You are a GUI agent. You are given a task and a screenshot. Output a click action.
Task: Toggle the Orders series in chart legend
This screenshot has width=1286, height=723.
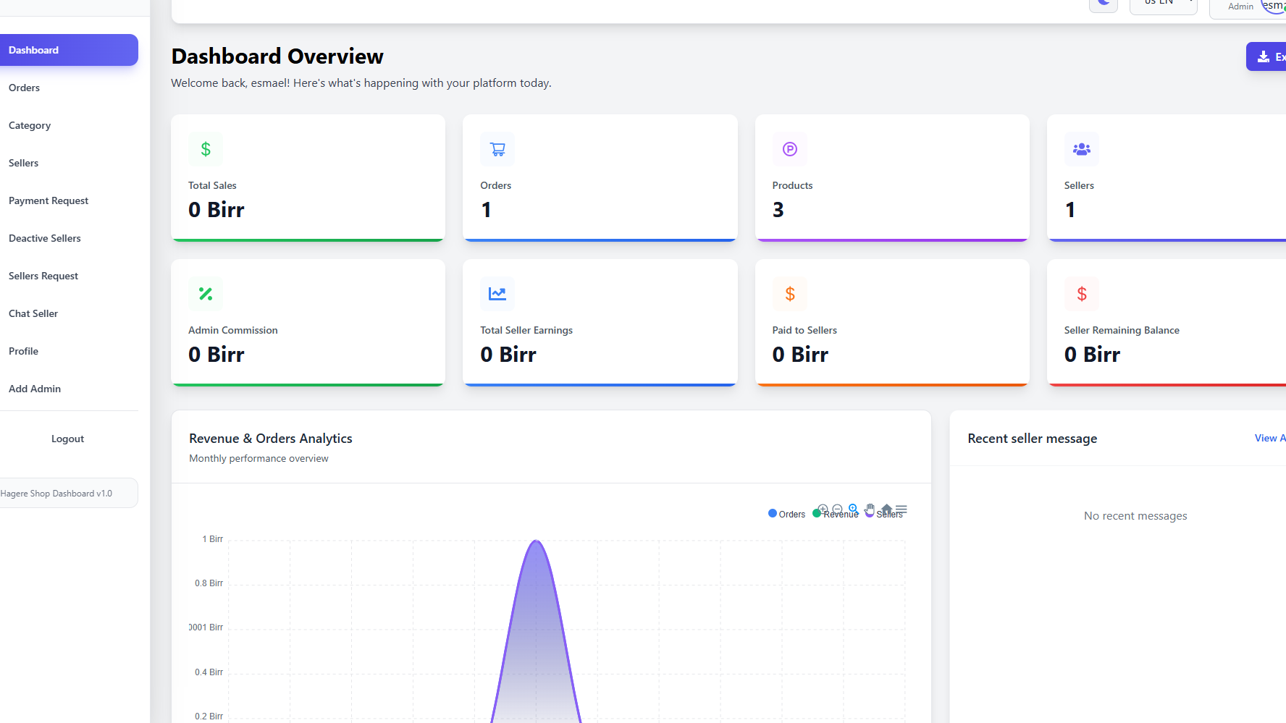pyautogui.click(x=787, y=514)
